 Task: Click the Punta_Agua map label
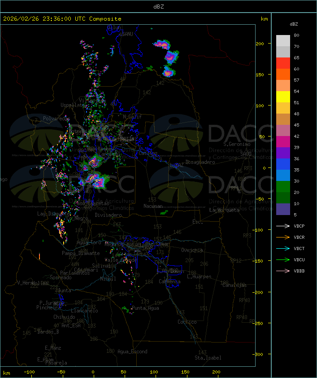coord(145,308)
